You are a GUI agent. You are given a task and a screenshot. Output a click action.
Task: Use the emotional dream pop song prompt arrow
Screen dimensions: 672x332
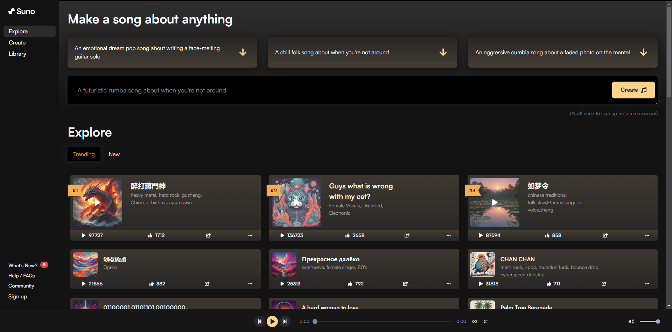tap(243, 53)
